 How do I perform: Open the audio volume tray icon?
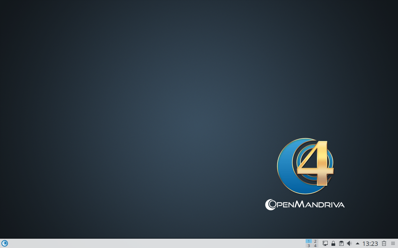click(x=349, y=243)
